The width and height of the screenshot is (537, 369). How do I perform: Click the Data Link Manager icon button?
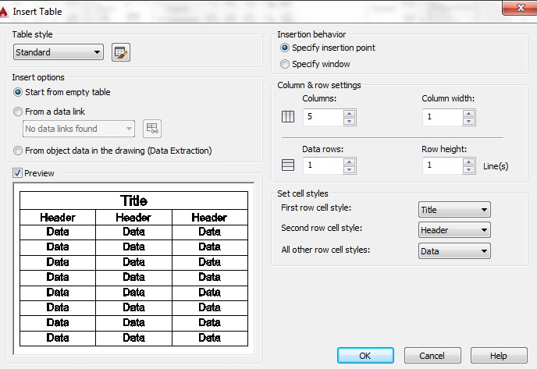point(151,129)
